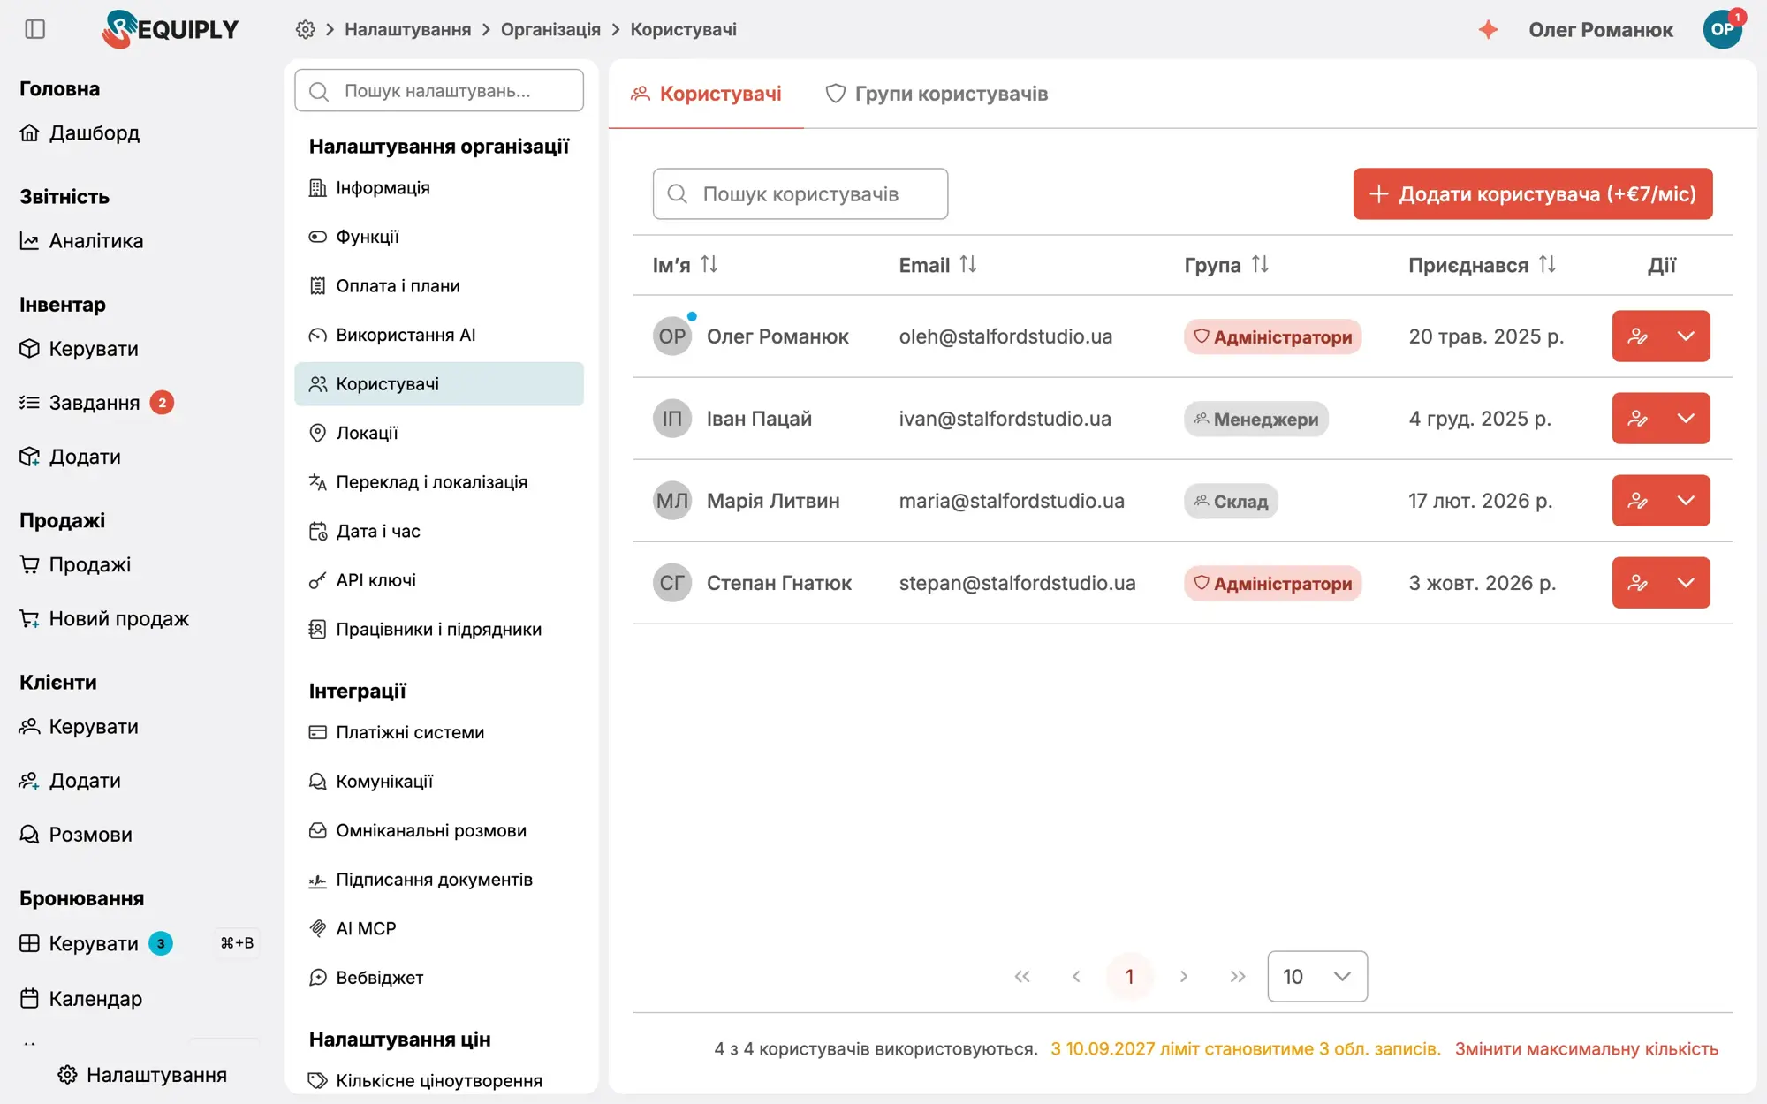Open Налаштування at the sidebar bottom
The width and height of the screenshot is (1767, 1104).
tap(143, 1074)
